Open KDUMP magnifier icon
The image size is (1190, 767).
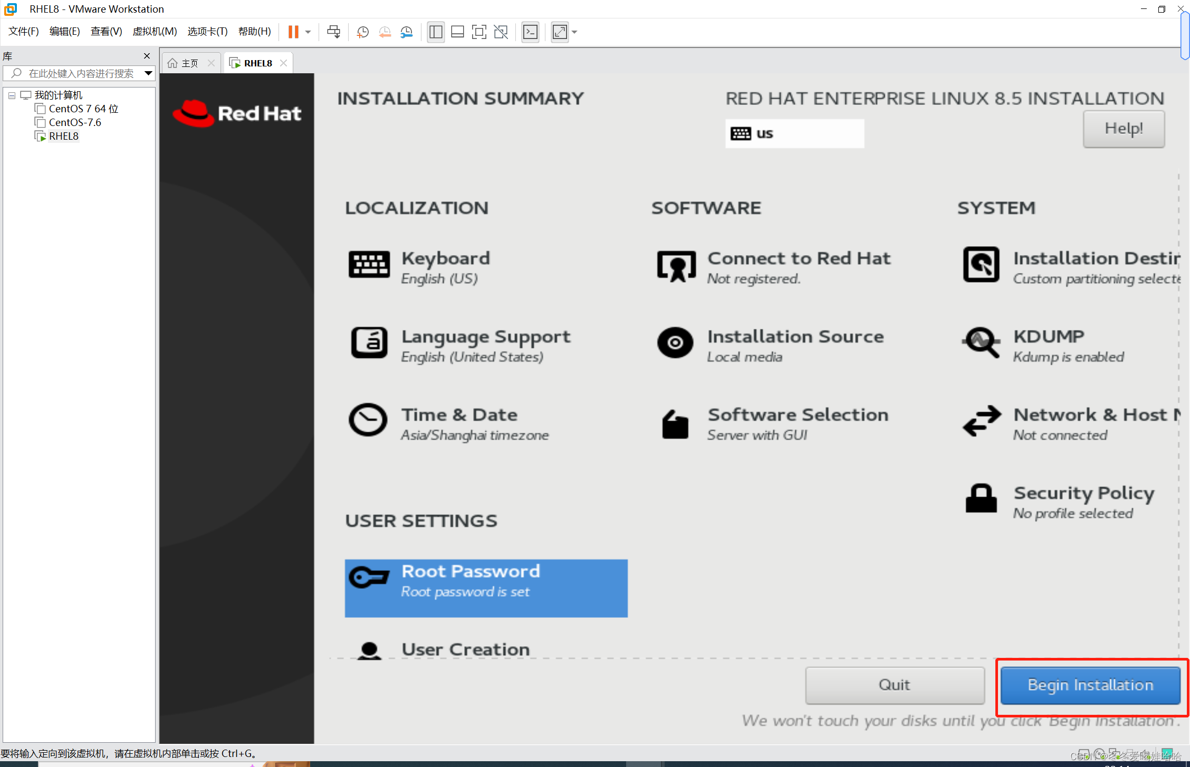pos(981,343)
